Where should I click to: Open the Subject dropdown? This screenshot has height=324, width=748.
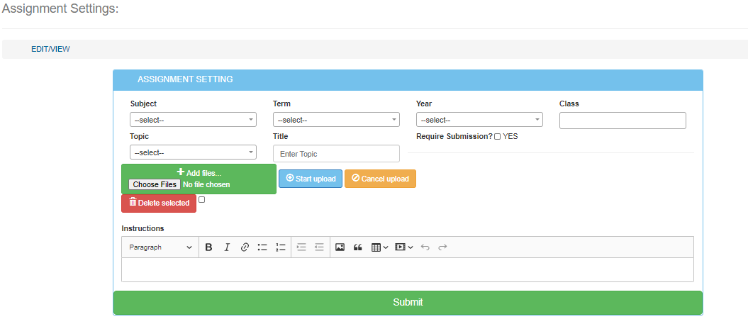[x=193, y=120]
